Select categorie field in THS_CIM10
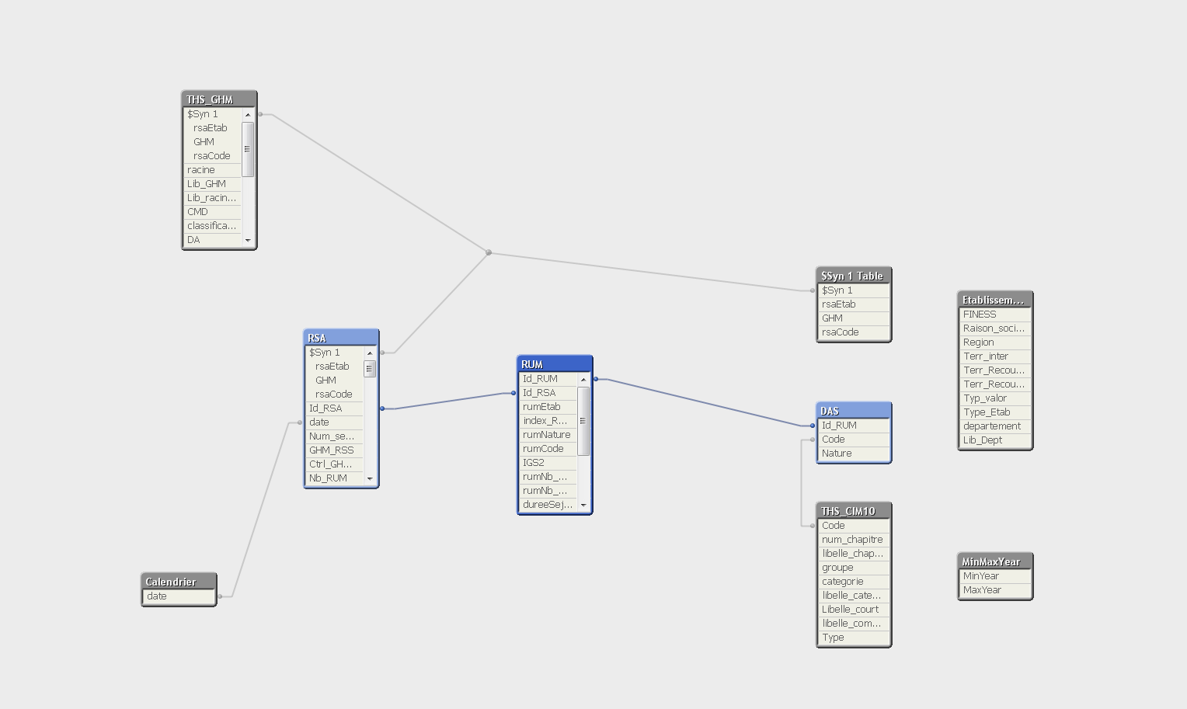1187x709 pixels. coord(854,582)
